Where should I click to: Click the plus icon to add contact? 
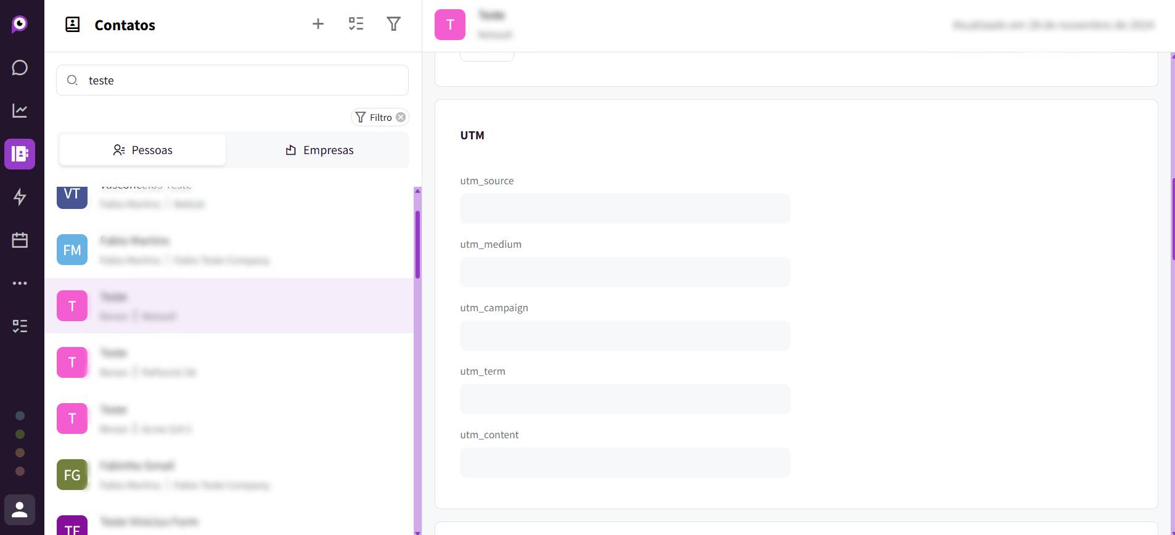click(x=318, y=24)
